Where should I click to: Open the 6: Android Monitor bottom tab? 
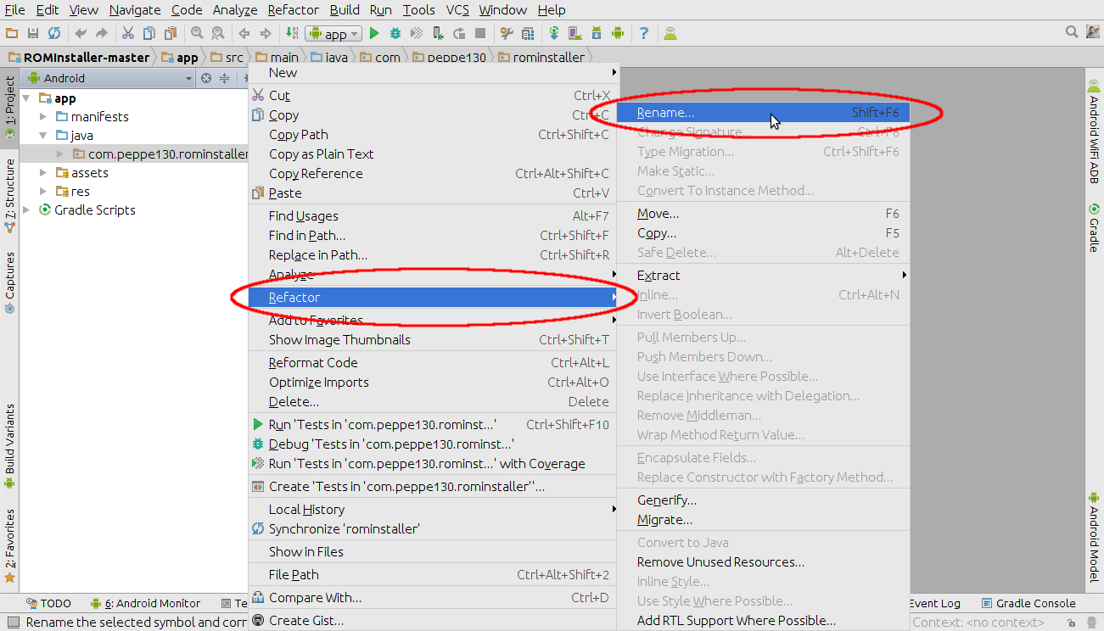coord(146,604)
